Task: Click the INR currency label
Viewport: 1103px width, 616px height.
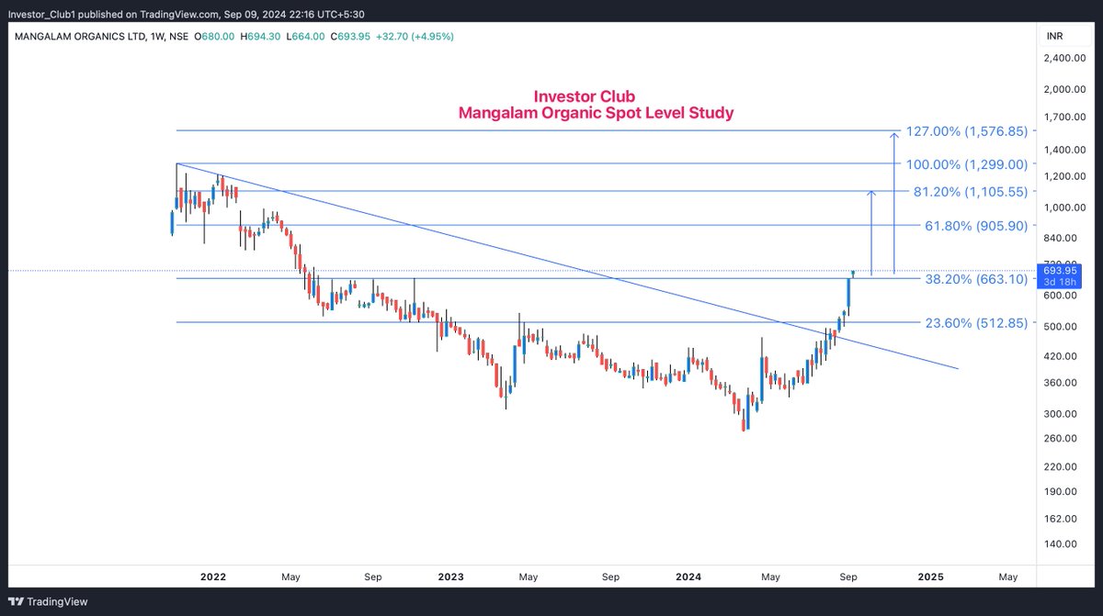Action: (x=1054, y=36)
